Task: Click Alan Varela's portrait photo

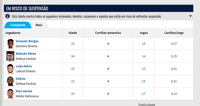Action: 10,94
